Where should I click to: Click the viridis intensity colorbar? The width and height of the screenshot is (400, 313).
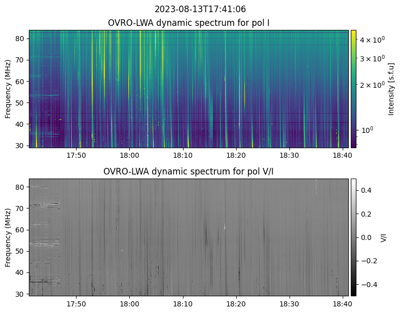pyautogui.click(x=353, y=89)
